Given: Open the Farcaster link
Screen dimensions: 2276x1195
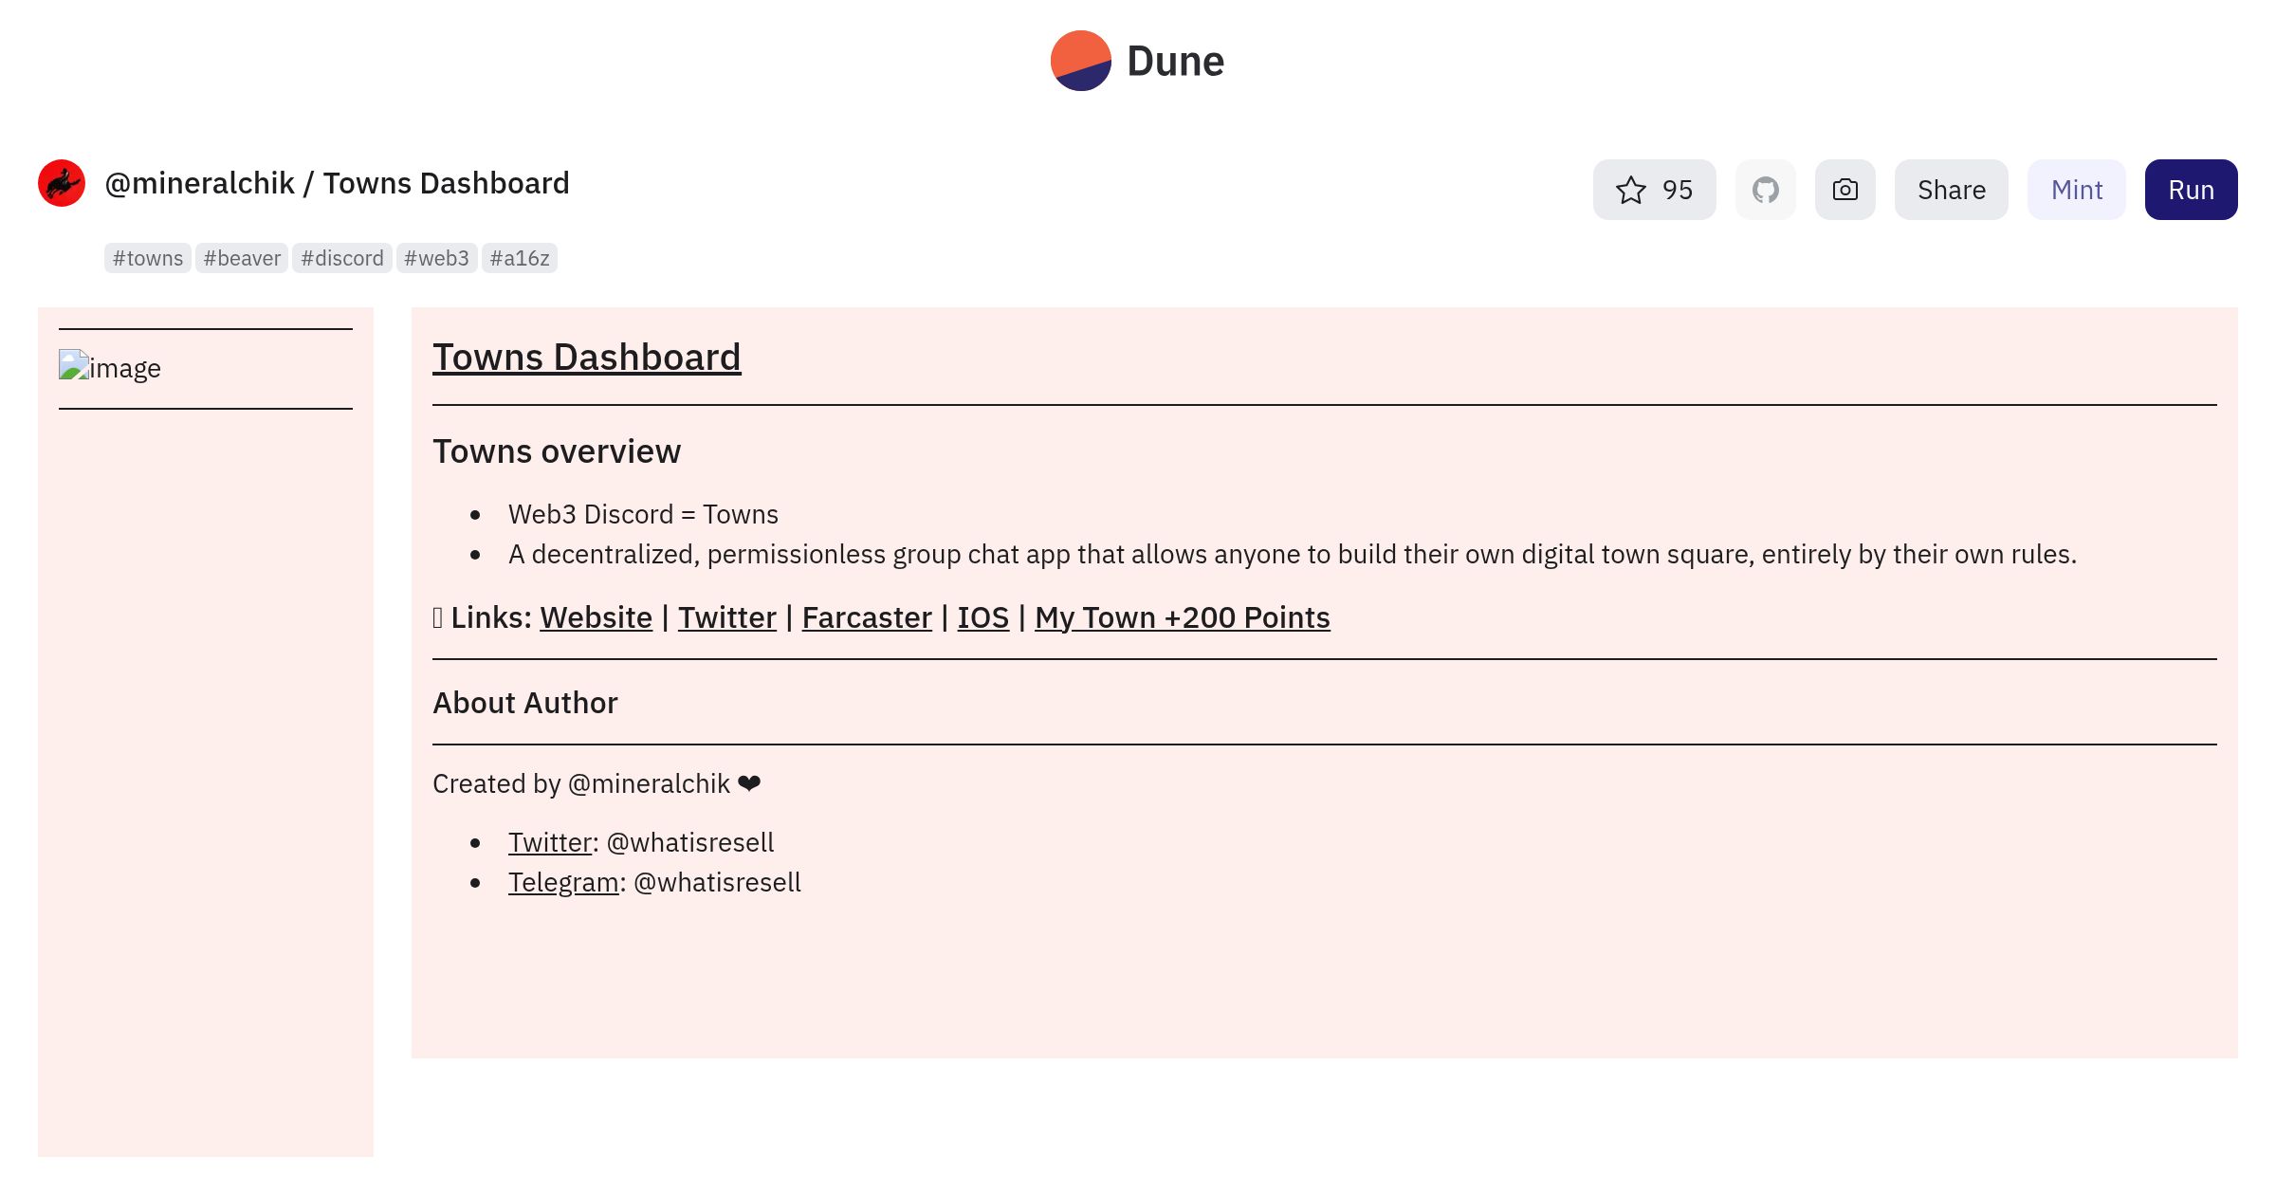Looking at the screenshot, I should 867,617.
